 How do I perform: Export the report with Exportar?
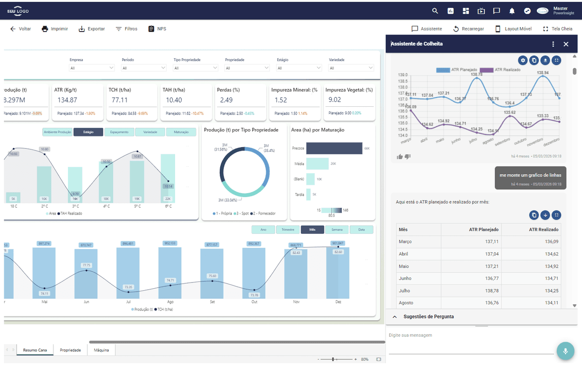pyautogui.click(x=92, y=29)
